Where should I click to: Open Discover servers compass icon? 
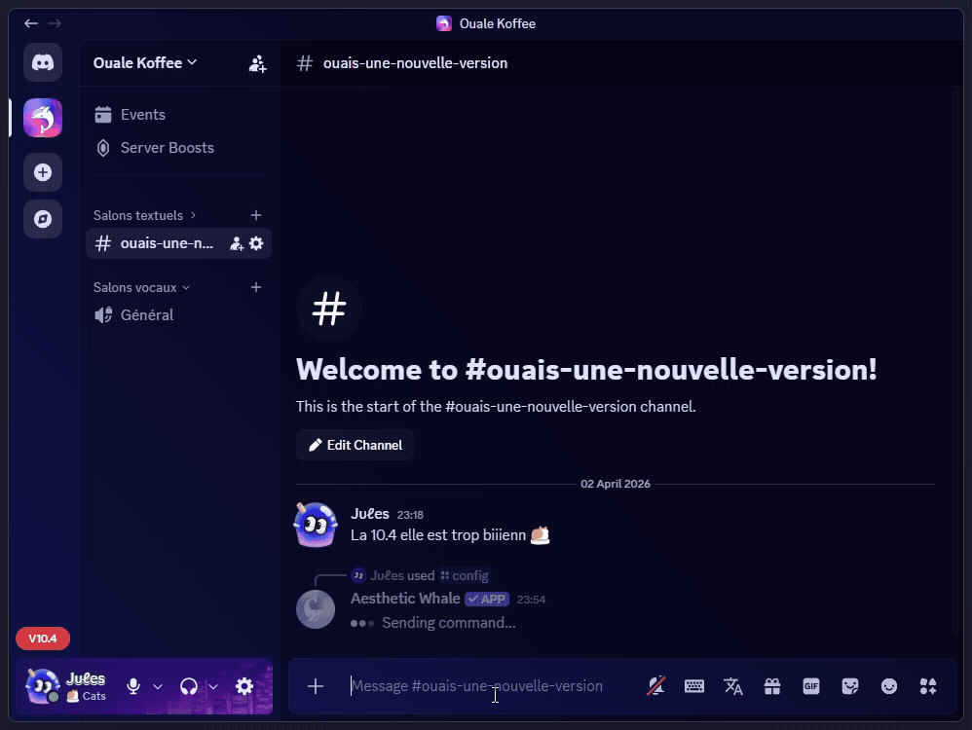click(x=43, y=219)
